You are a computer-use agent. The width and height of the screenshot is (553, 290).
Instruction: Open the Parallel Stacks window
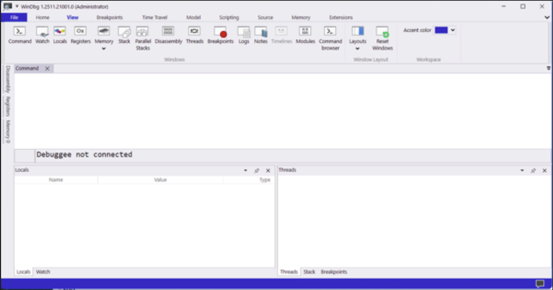[x=143, y=38]
